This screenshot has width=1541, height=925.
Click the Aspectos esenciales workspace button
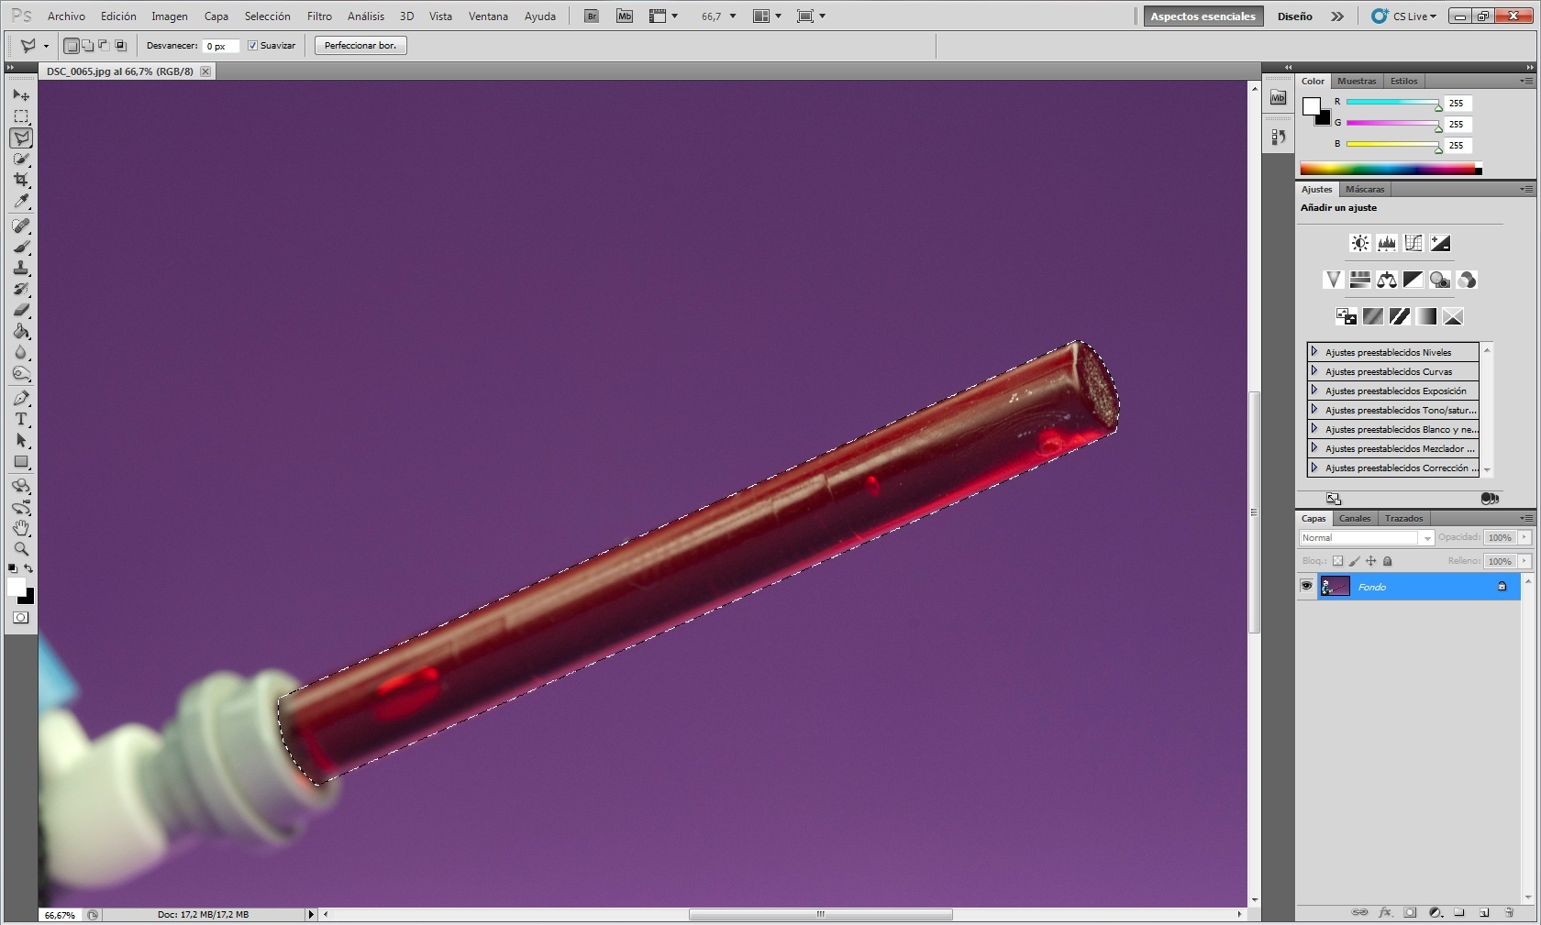(1203, 17)
